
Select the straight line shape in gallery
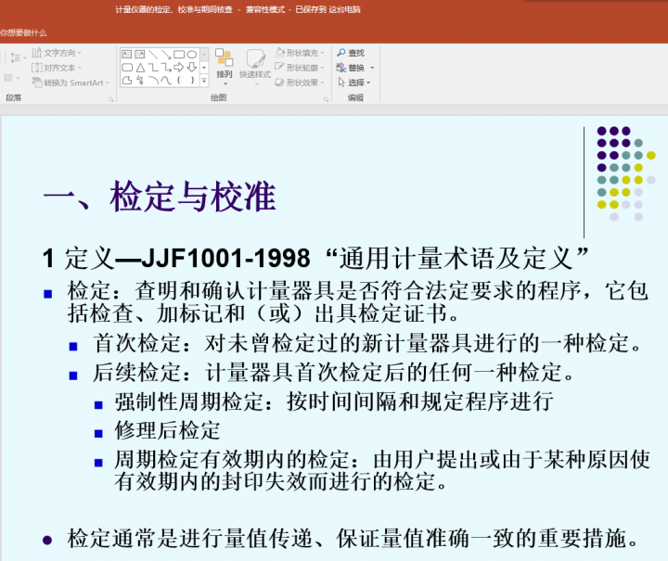(152, 54)
